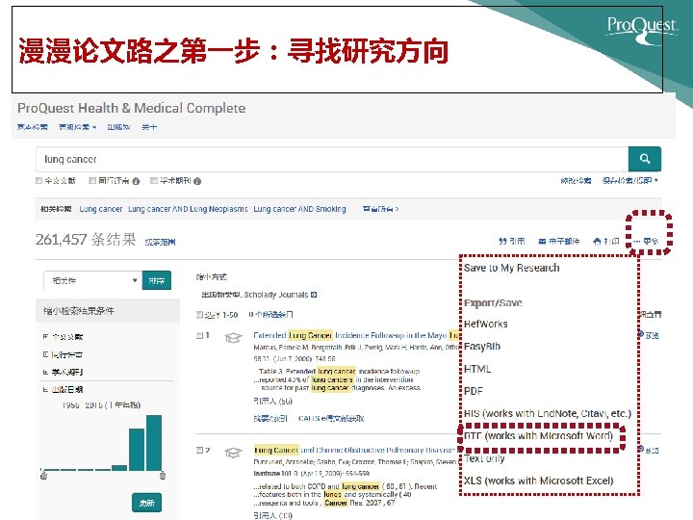Choose PDF export option
Image resolution: width=693 pixels, height=520 pixels.
[474, 391]
